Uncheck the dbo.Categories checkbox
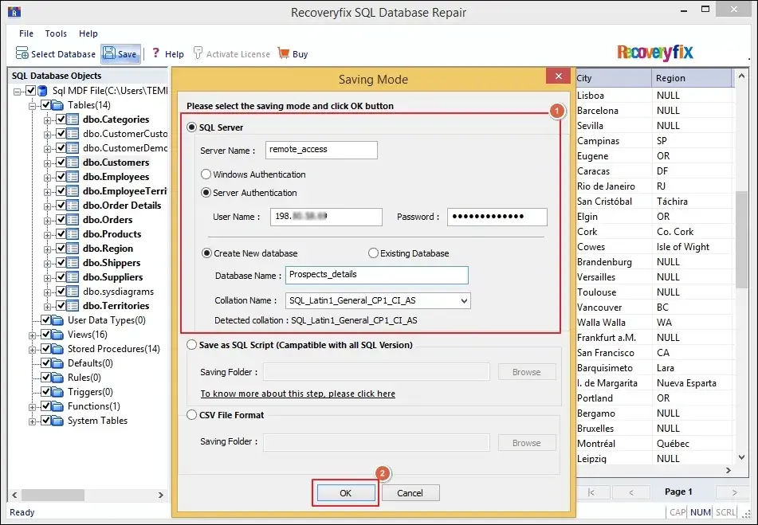Screen dimensions: 758x525 [x=61, y=119]
